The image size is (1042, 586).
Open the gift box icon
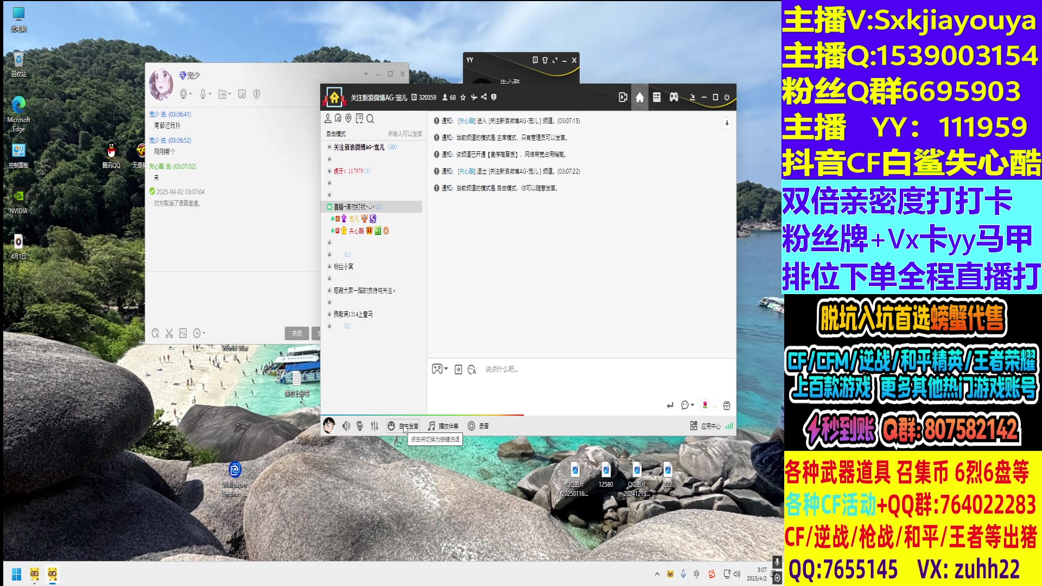click(727, 405)
